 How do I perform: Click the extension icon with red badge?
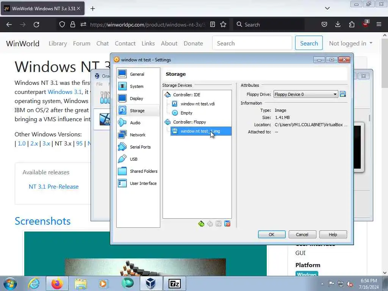366,24
